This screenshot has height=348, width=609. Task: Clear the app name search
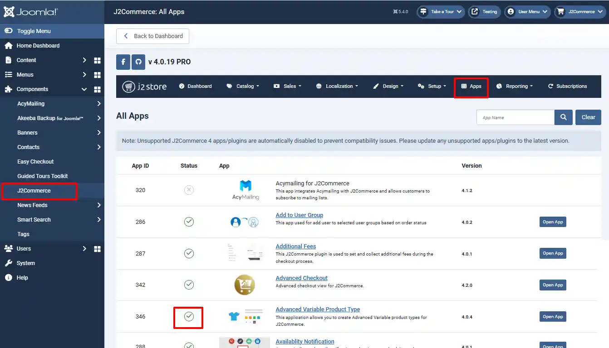(588, 117)
